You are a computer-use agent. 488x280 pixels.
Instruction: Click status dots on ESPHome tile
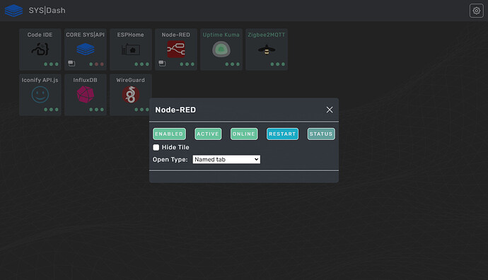(141, 64)
